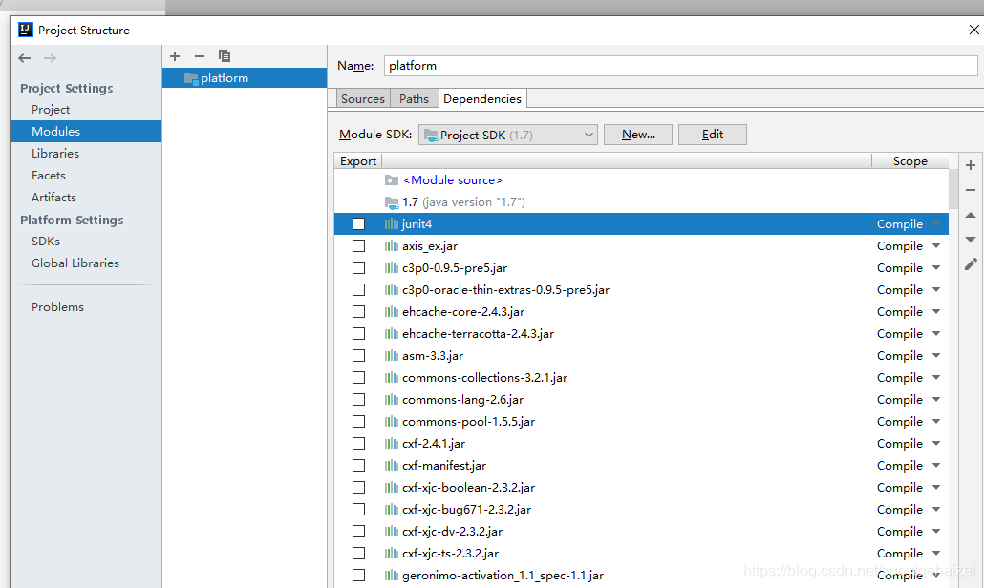Click library icon beside commons-pool-1.5.5.jar

pyautogui.click(x=392, y=421)
